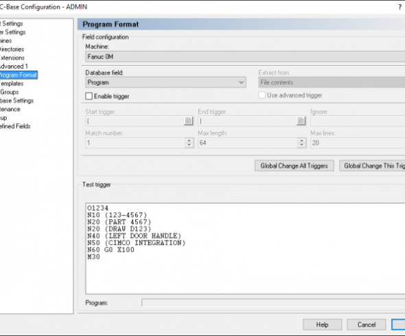The width and height of the screenshot is (405, 336).
Task: Select Program Format in the sidebar
Action: [19, 75]
